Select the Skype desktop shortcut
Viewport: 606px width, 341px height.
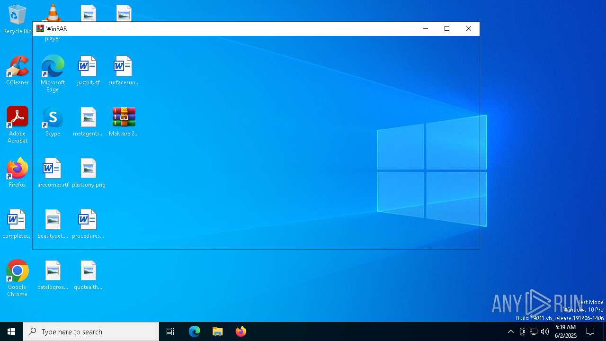(x=53, y=122)
